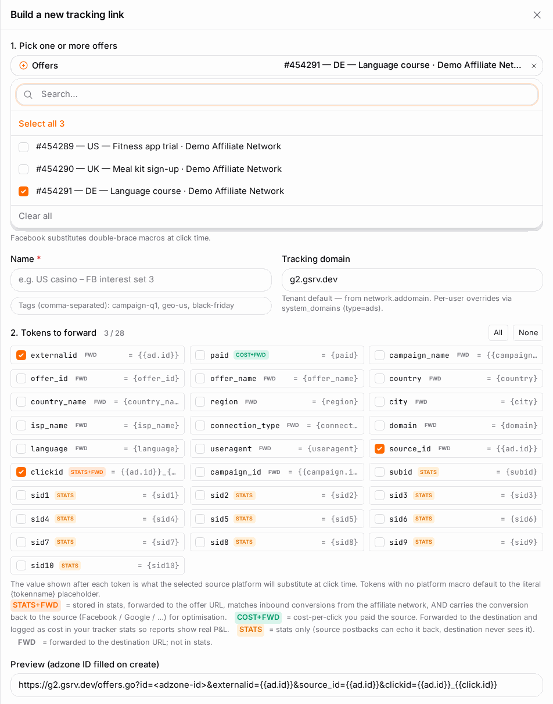The image size is (553, 704).
Task: Select the sid10 token checkbox
Action: tap(21, 566)
